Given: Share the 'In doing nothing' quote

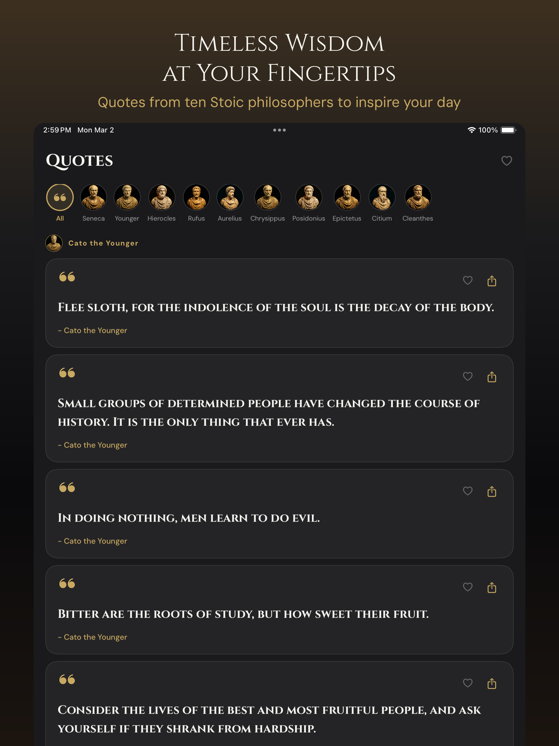Looking at the screenshot, I should pyautogui.click(x=492, y=491).
